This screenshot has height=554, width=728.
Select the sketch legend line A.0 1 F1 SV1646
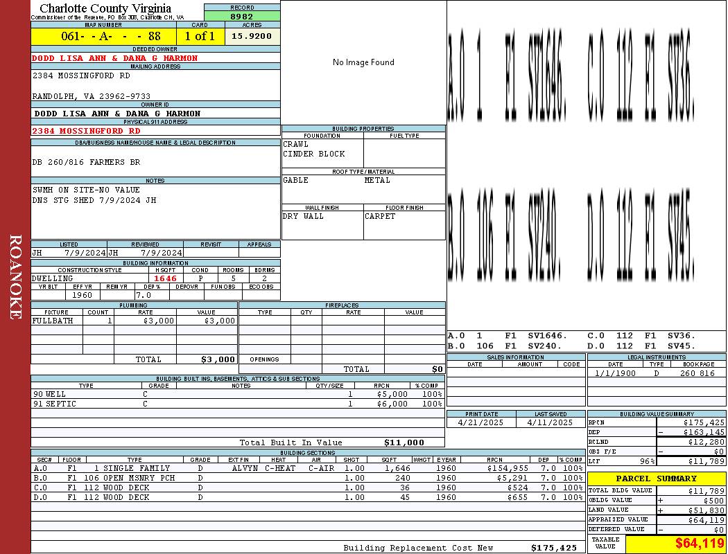click(508, 336)
